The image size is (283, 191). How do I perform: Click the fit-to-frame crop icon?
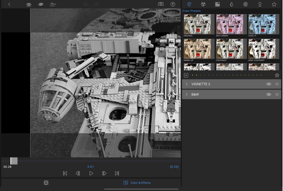coord(46,183)
